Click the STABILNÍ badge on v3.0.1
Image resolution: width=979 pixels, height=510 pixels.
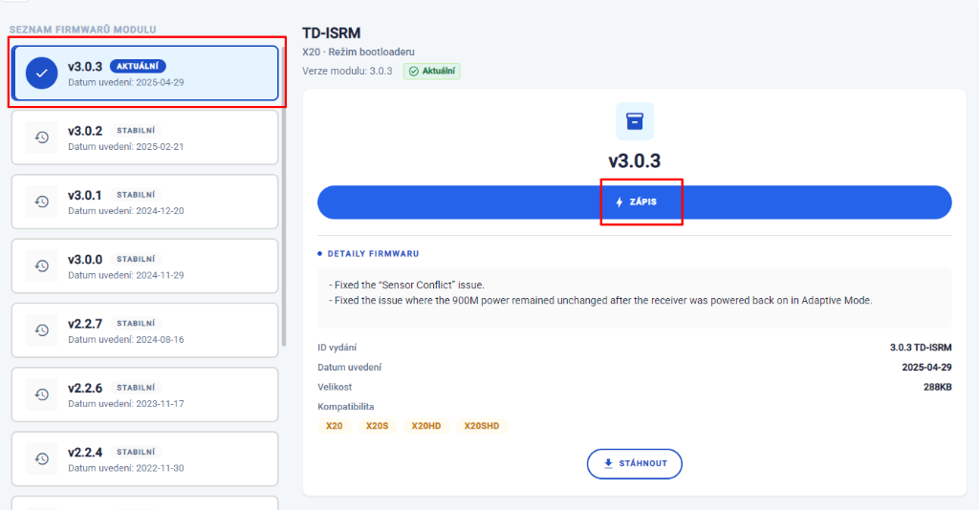click(x=136, y=195)
